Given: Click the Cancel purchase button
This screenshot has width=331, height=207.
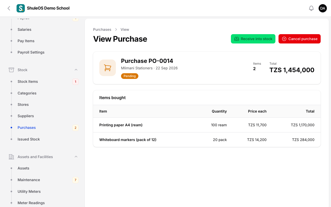Looking at the screenshot, I should 299,39.
